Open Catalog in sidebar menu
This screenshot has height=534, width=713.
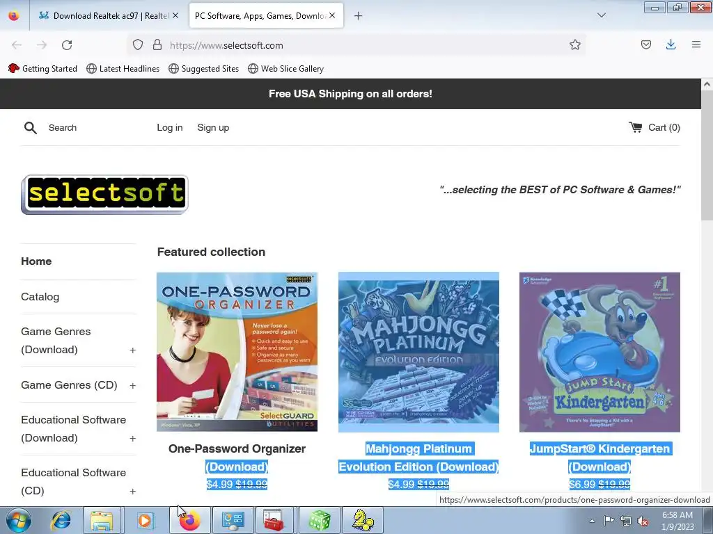40,296
